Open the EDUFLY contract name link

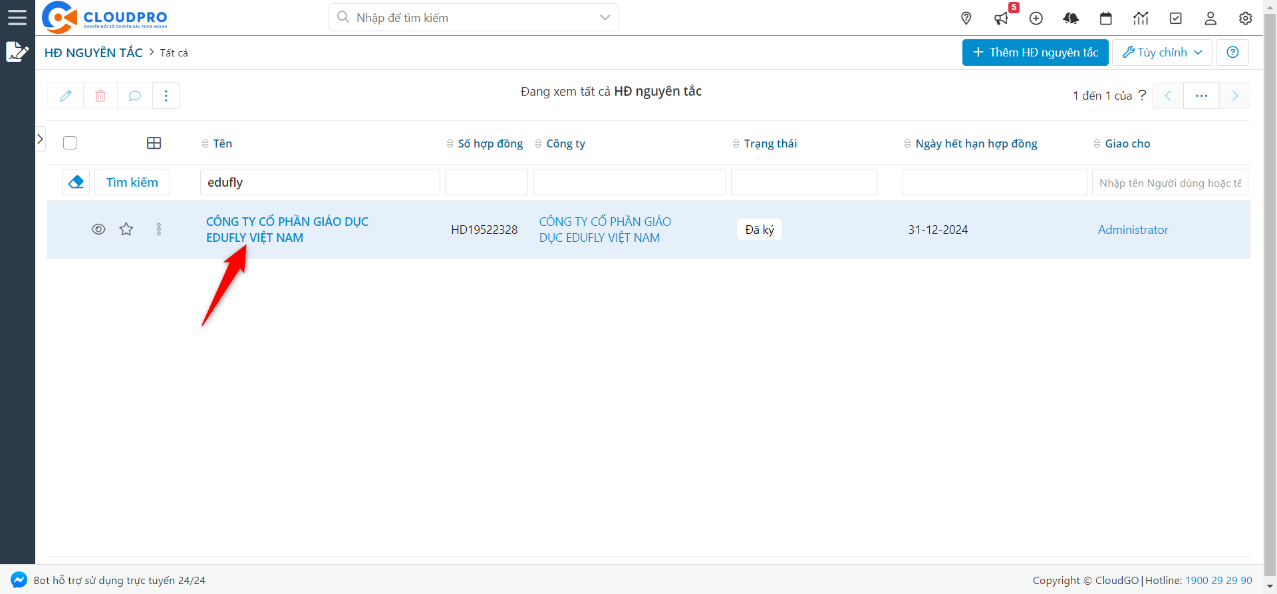287,229
